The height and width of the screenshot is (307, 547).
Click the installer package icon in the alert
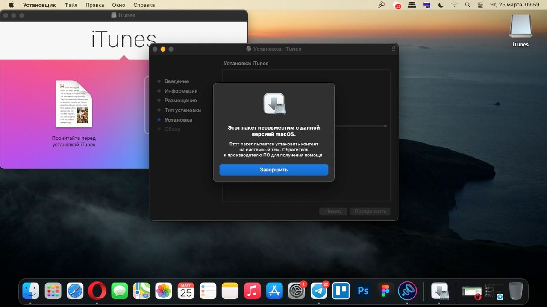[274, 104]
